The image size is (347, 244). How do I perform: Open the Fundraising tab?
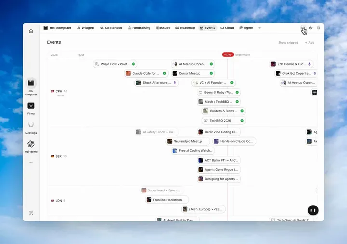pos(139,28)
